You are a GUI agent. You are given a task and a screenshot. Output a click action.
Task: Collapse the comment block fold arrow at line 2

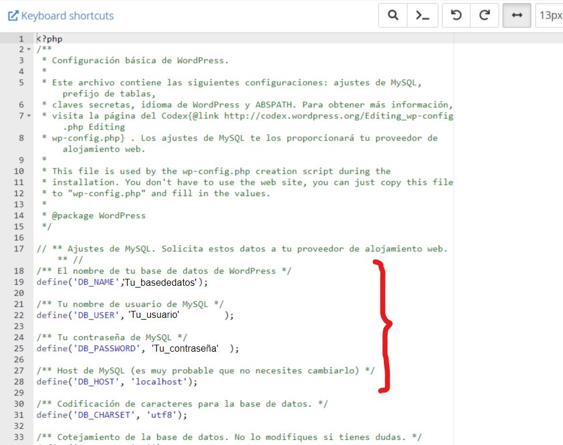click(29, 49)
